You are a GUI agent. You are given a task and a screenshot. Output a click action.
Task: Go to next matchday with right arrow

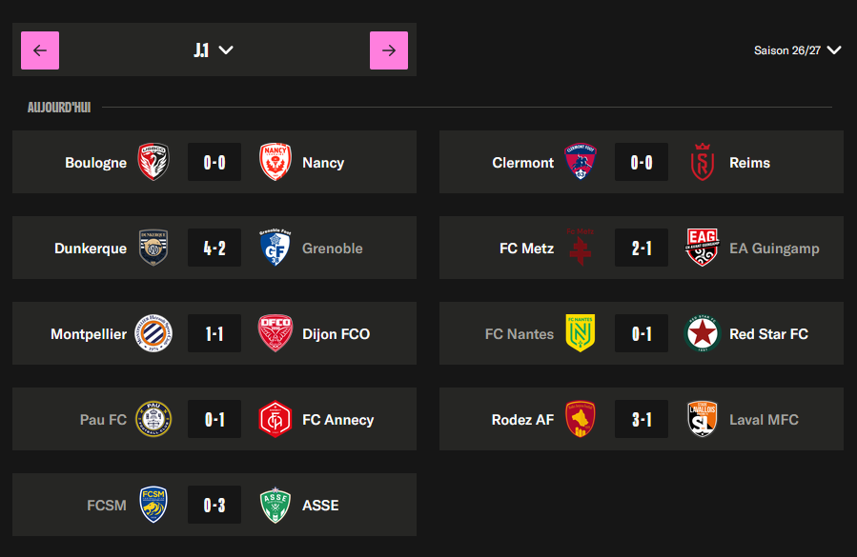click(x=389, y=50)
